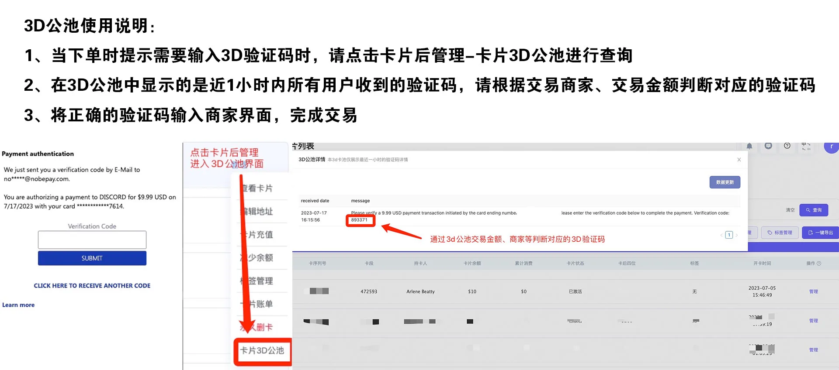Select the red 永久删卡 menu entry
Screen dimensions: 839x370
(258, 327)
